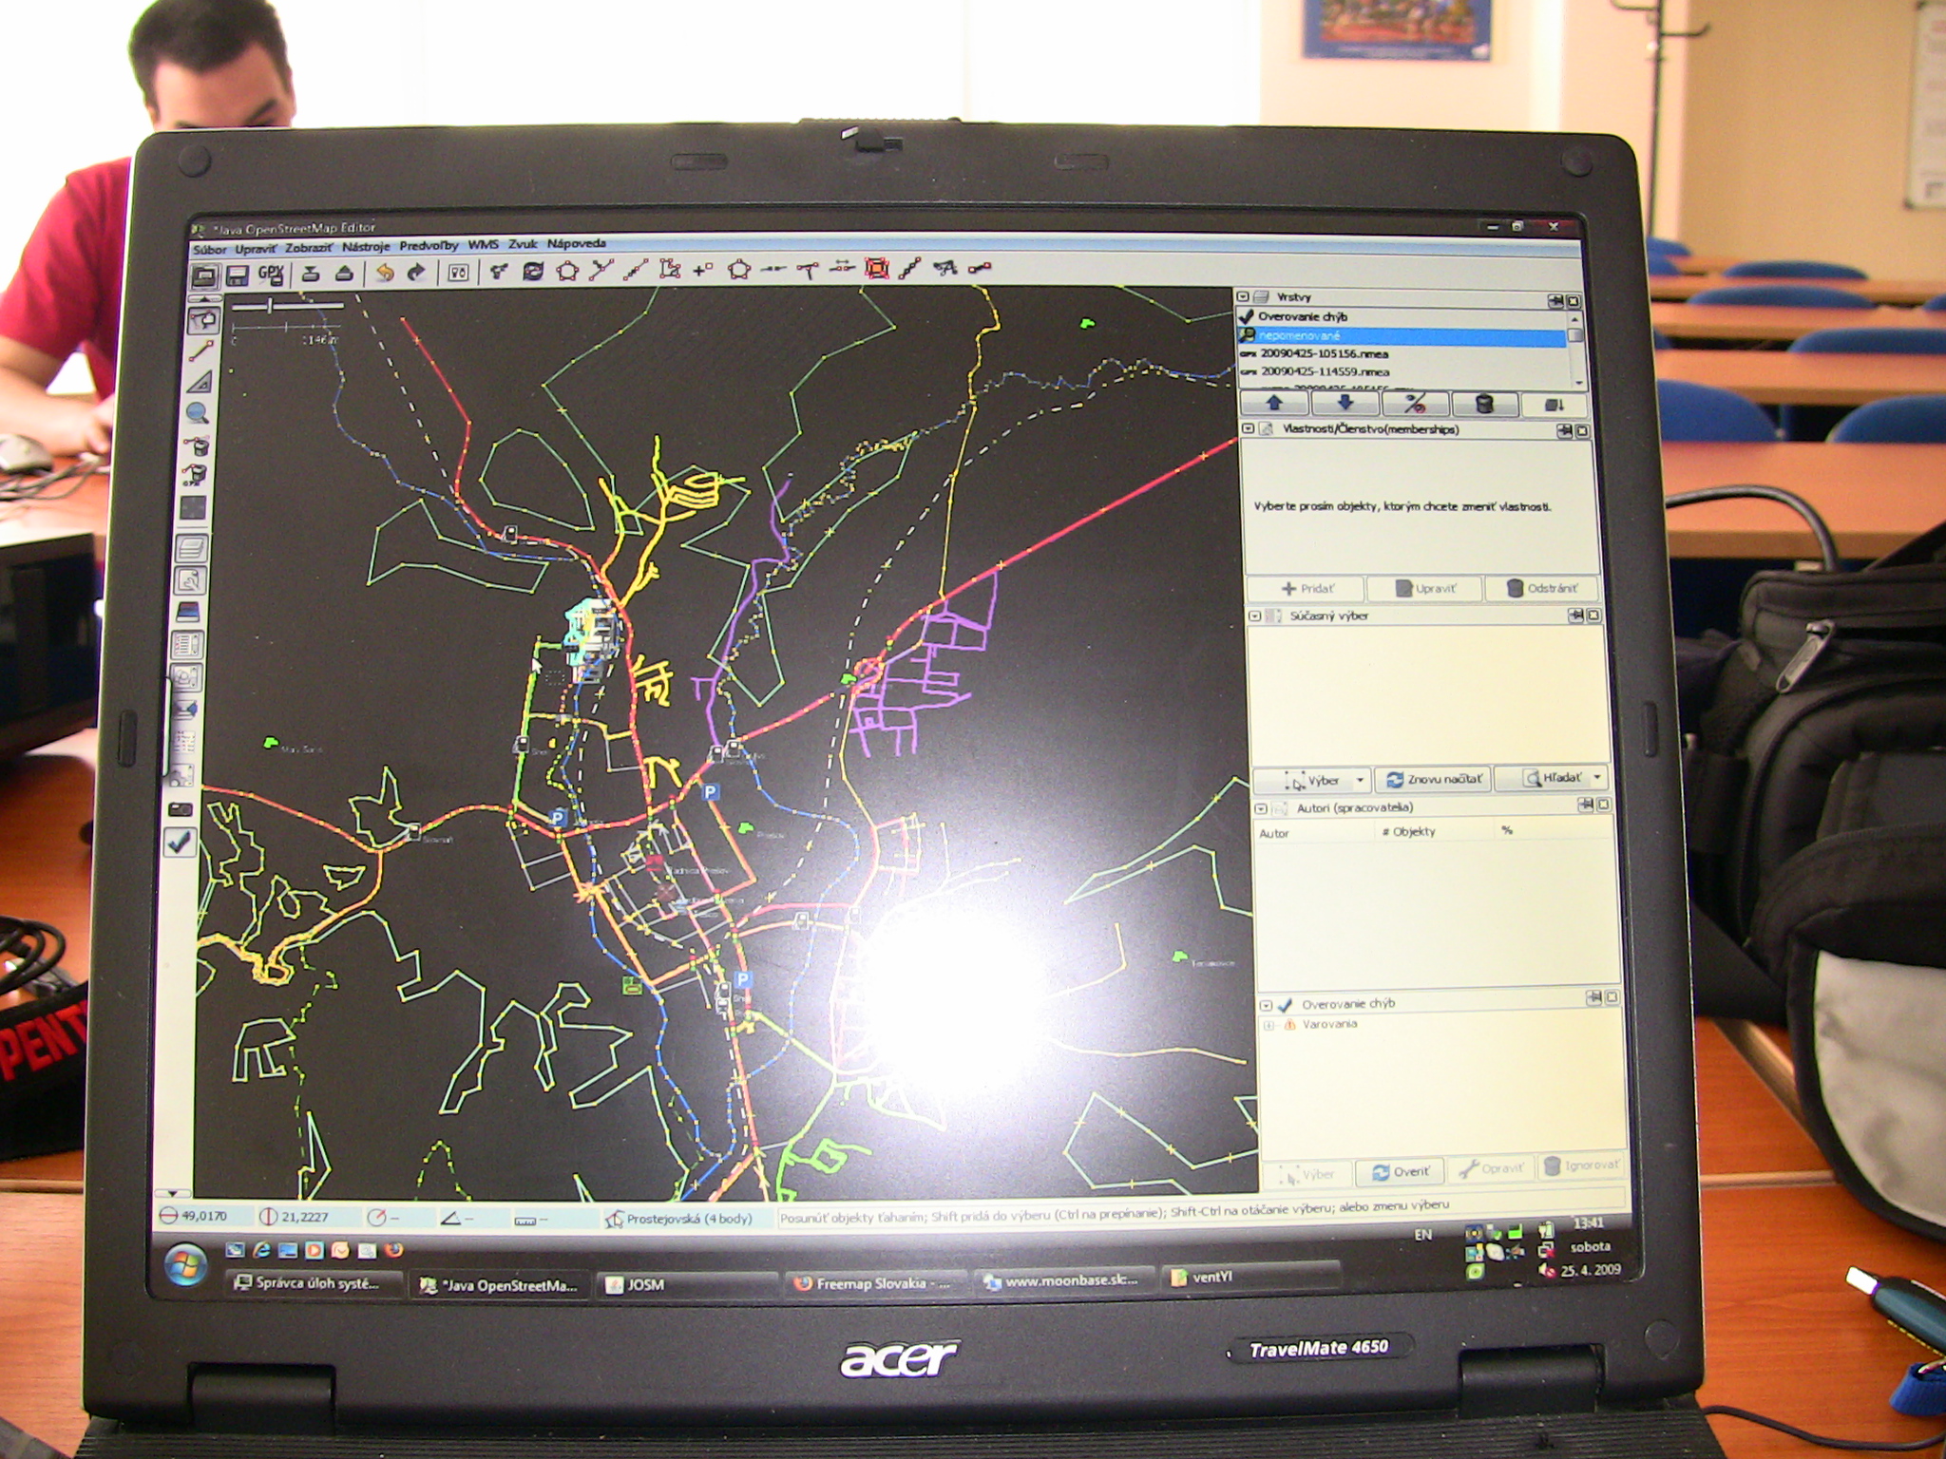This screenshot has width=1946, height=1459.
Task: Click the save file toolbar icon
Action: point(238,275)
